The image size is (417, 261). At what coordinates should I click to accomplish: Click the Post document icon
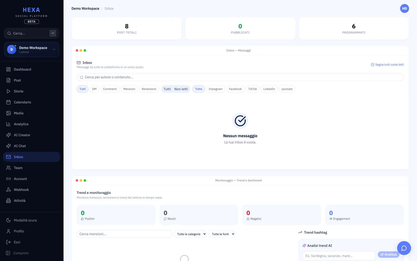[x=8, y=80]
